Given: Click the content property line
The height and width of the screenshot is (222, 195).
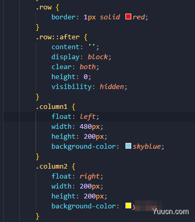Looking at the screenshot, I should pyautogui.click(x=75, y=47).
